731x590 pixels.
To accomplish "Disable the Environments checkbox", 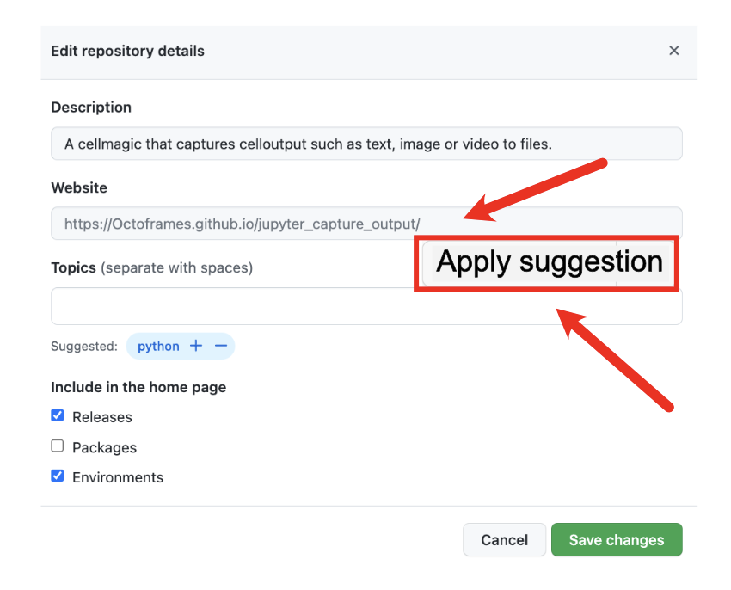I will click(x=57, y=476).
